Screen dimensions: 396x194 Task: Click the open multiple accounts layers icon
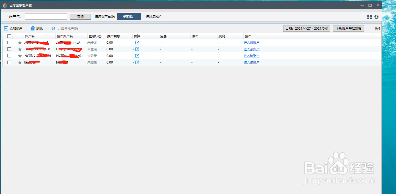point(53,28)
